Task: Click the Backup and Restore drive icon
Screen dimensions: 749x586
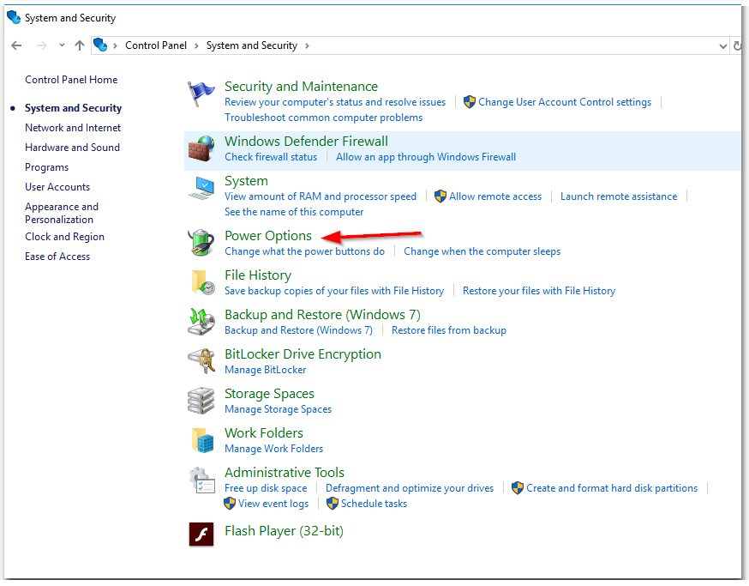Action: (x=201, y=322)
